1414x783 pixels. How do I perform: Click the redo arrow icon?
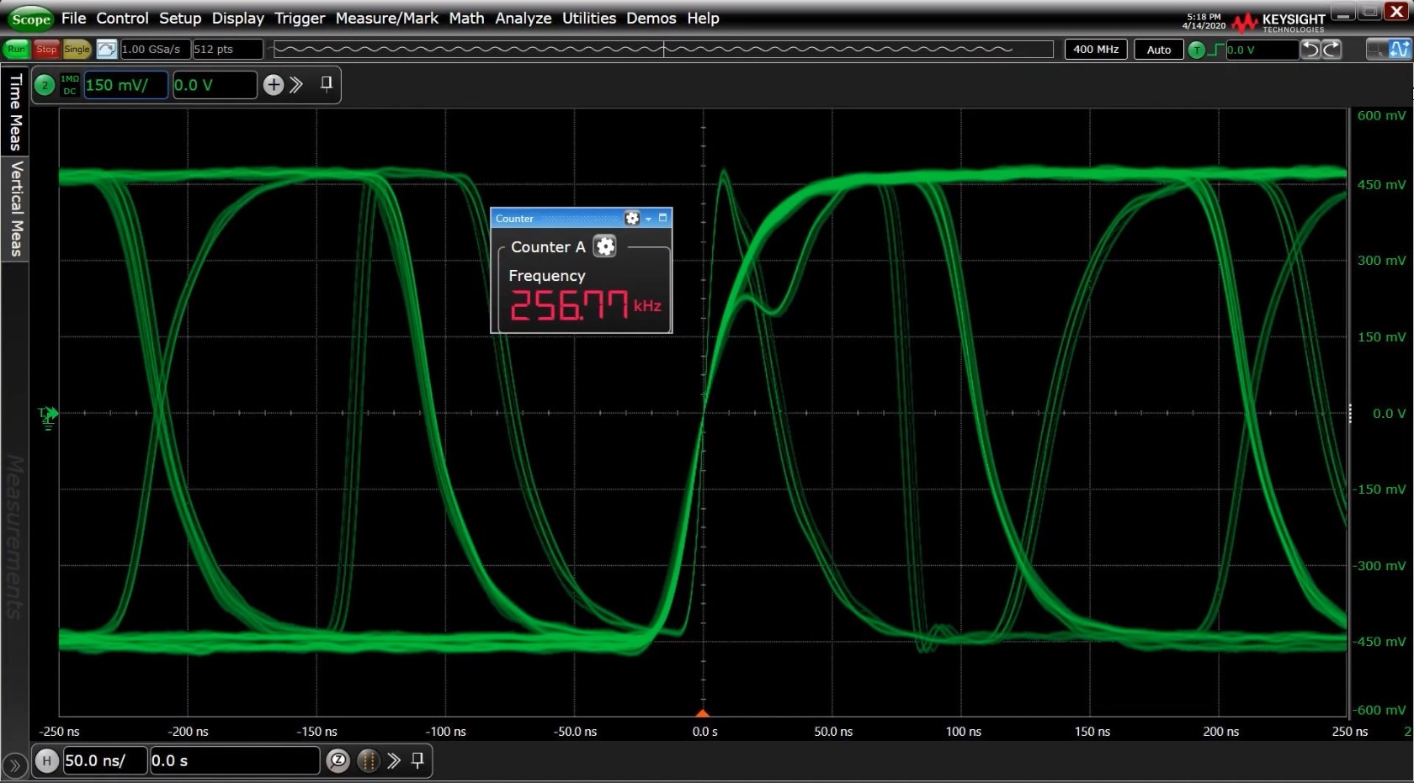pos(1332,50)
